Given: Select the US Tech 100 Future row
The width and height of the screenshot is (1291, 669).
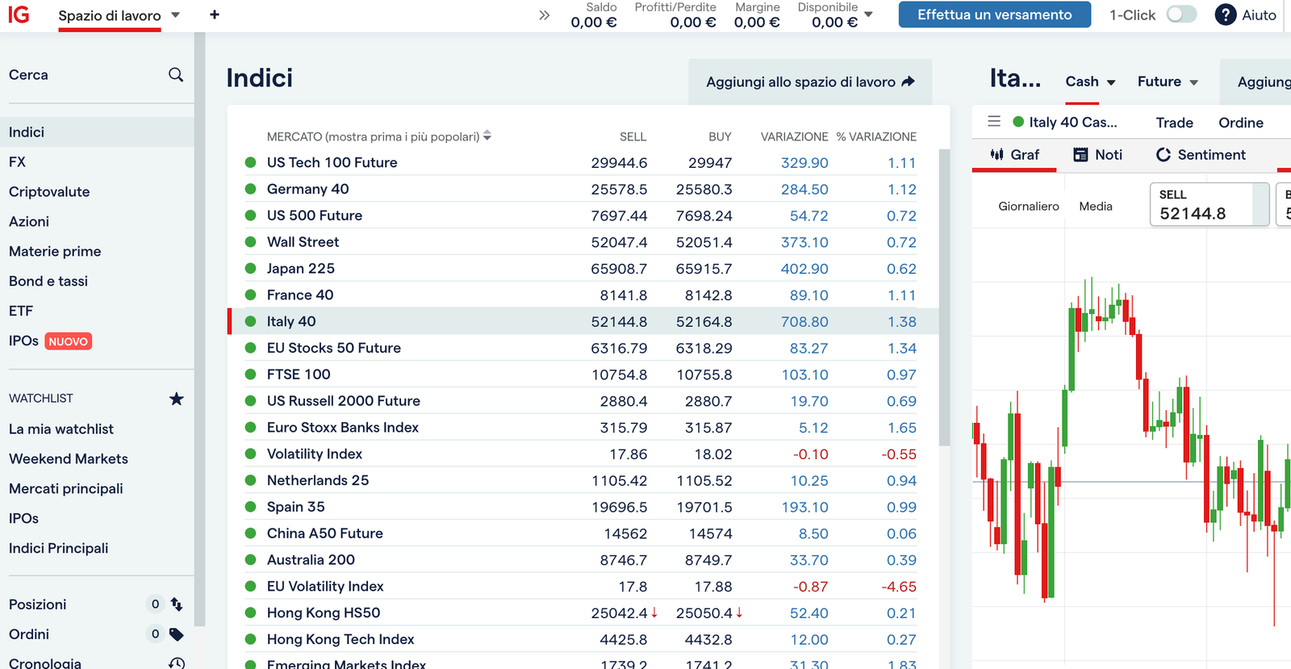Looking at the screenshot, I should (583, 163).
